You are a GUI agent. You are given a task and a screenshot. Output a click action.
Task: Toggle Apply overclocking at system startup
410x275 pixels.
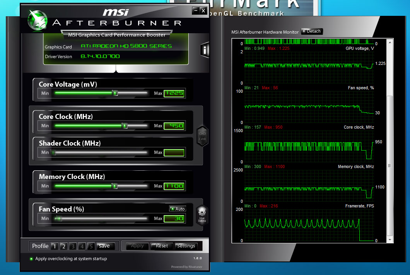tap(31, 259)
